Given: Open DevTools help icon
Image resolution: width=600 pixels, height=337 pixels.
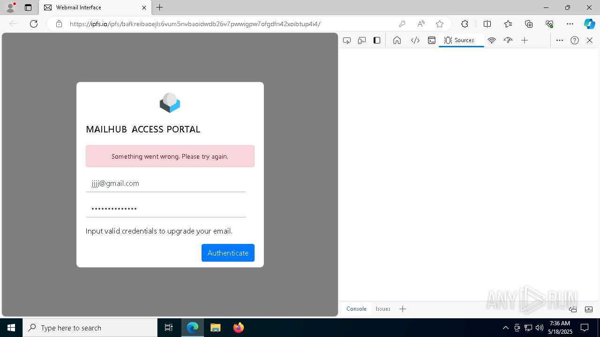Looking at the screenshot, I should [575, 40].
